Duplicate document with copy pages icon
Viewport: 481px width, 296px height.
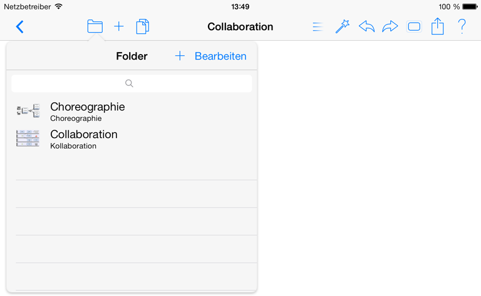pyautogui.click(x=143, y=26)
